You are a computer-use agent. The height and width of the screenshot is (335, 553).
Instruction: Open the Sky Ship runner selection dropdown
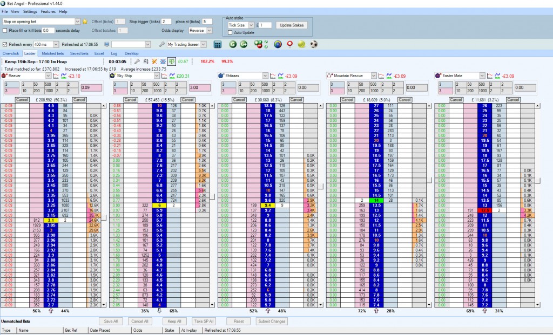coord(157,76)
